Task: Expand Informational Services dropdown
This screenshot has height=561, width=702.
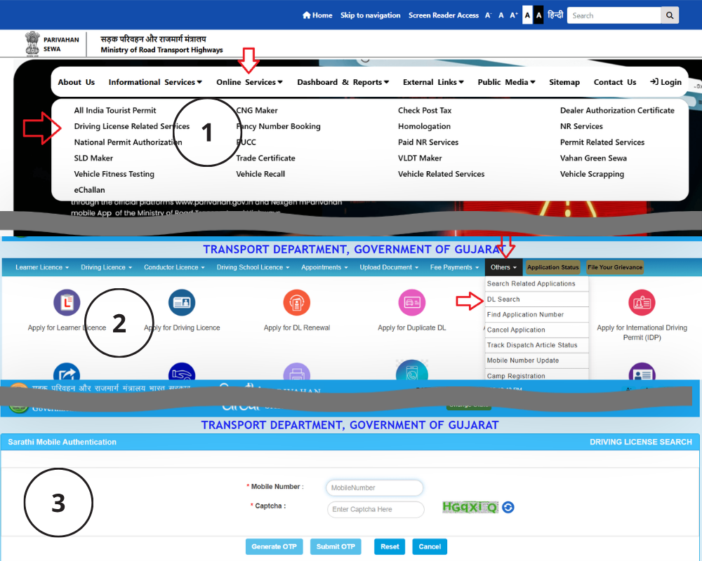Action: (155, 82)
